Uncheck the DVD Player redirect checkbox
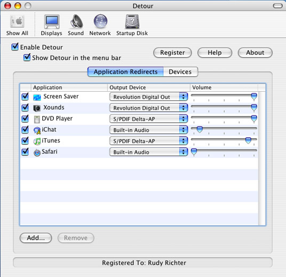Screen dimensions: 286x277 tap(25, 118)
